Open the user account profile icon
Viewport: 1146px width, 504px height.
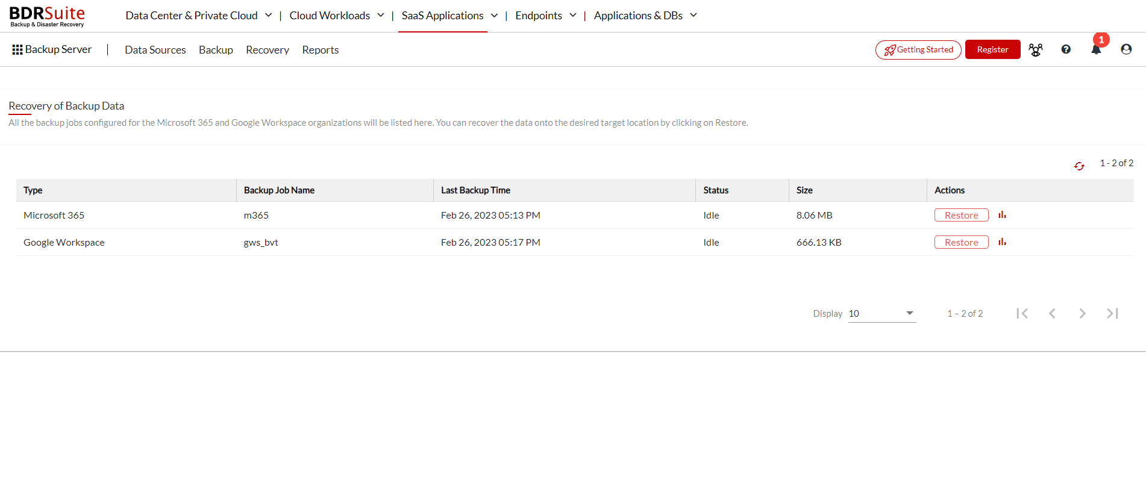pos(1126,49)
